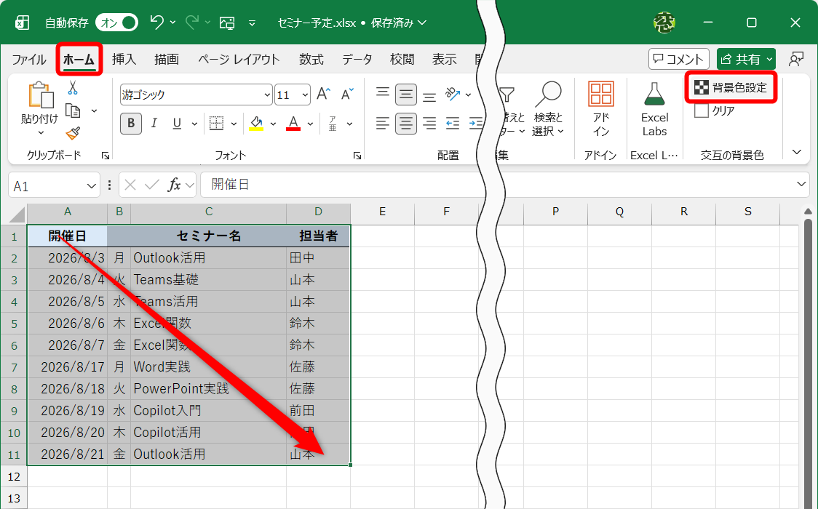
Task: Click the Borders icon
Action: coord(216,123)
